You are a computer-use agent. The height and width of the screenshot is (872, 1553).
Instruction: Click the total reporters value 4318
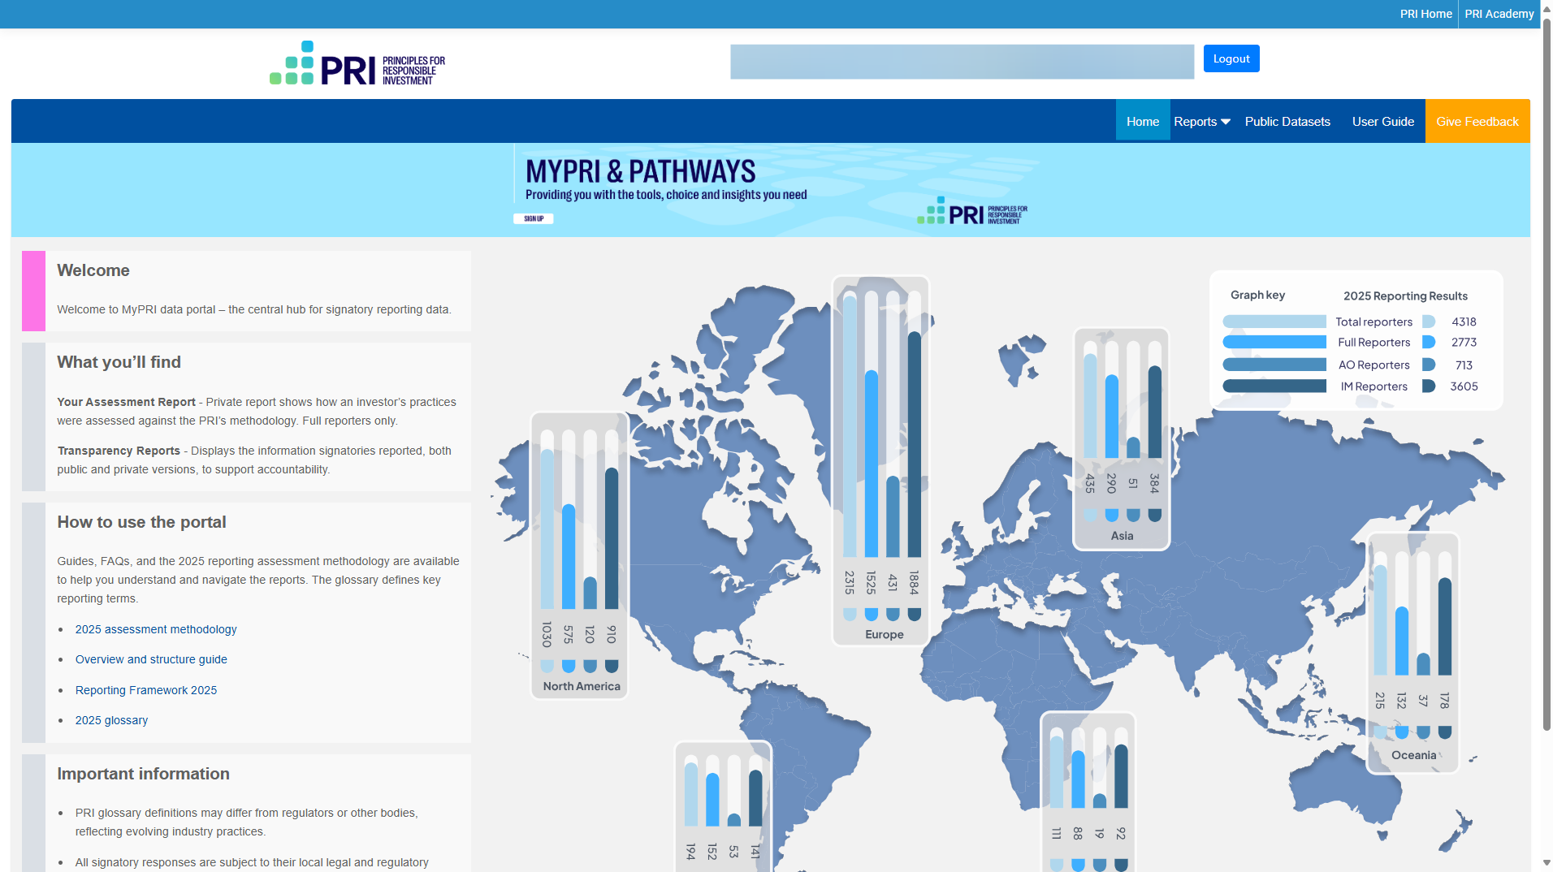click(1464, 322)
